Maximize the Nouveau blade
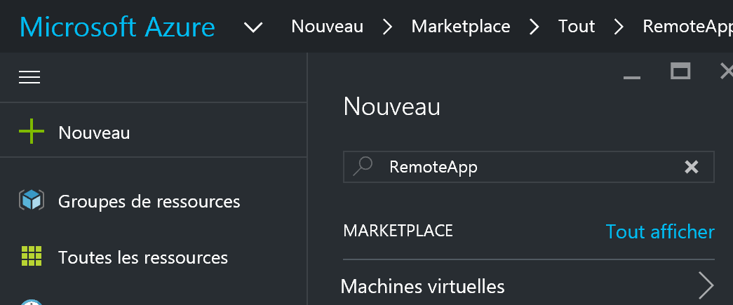The image size is (733, 305). (680, 71)
